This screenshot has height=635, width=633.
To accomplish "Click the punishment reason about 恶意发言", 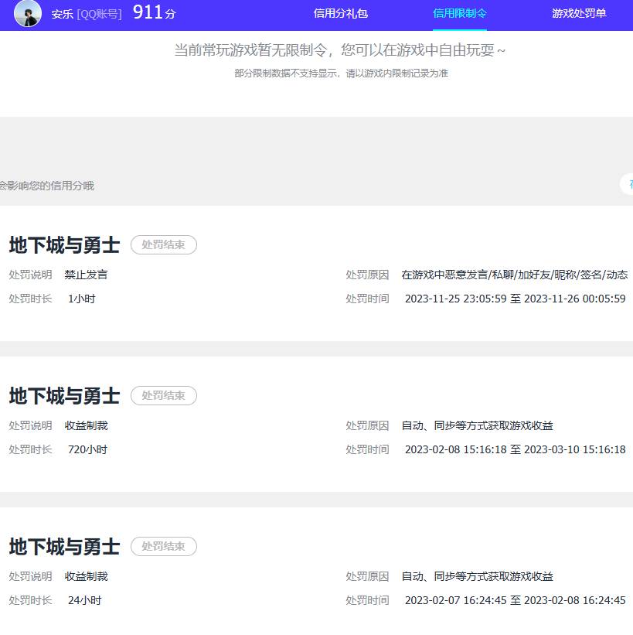I will click(514, 274).
